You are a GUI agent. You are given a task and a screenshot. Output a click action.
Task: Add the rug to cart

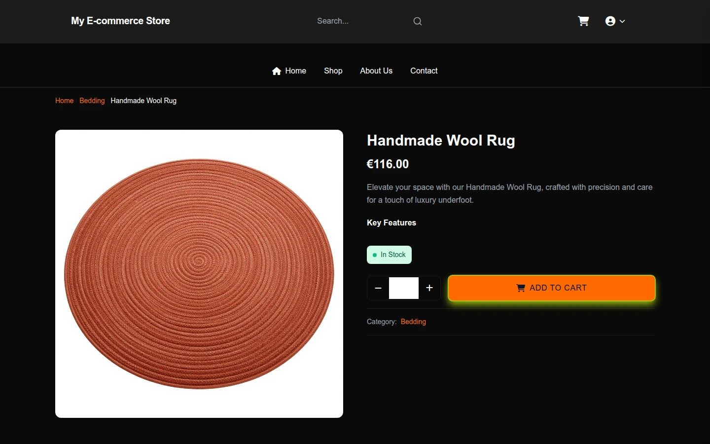pos(552,288)
